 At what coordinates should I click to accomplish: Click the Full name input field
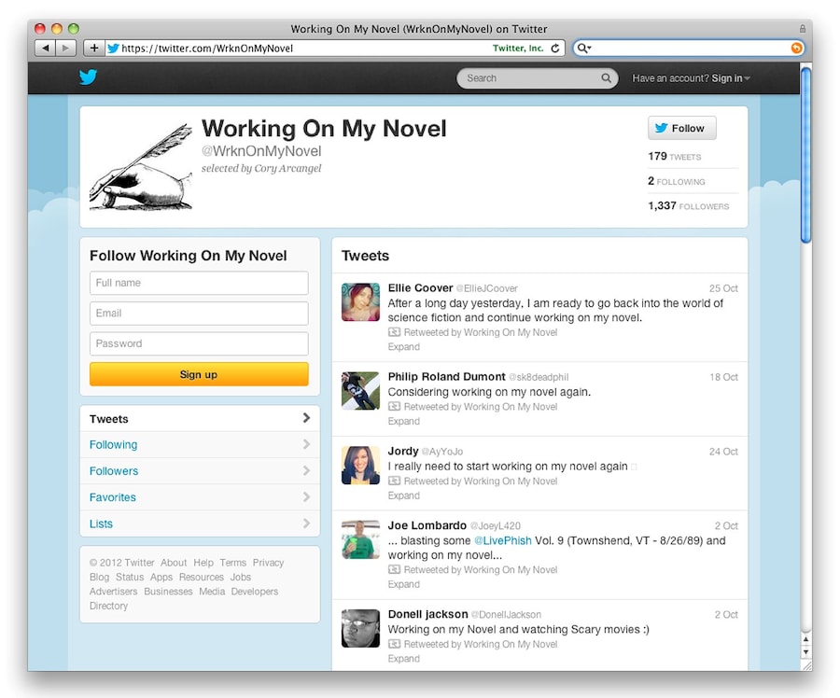pos(199,283)
